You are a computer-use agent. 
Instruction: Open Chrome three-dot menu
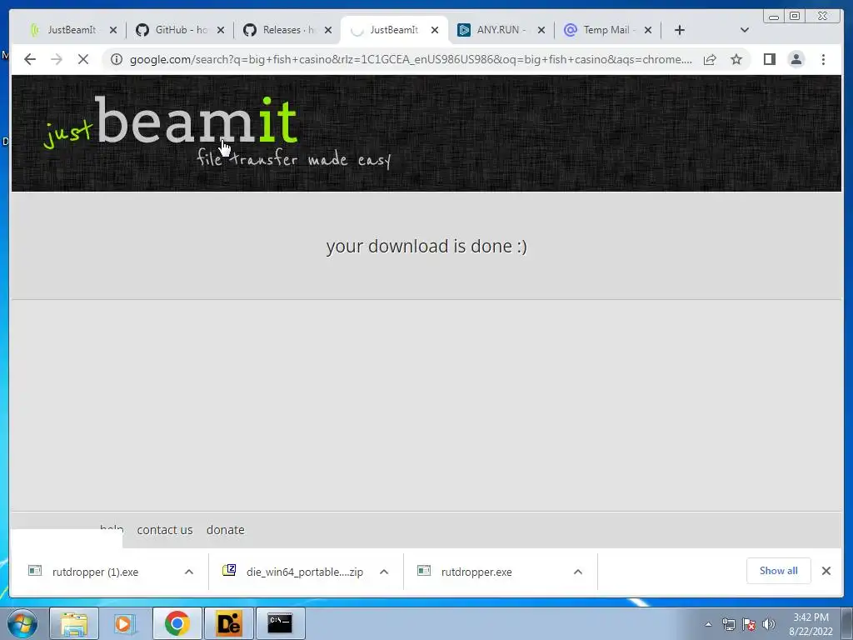click(823, 59)
